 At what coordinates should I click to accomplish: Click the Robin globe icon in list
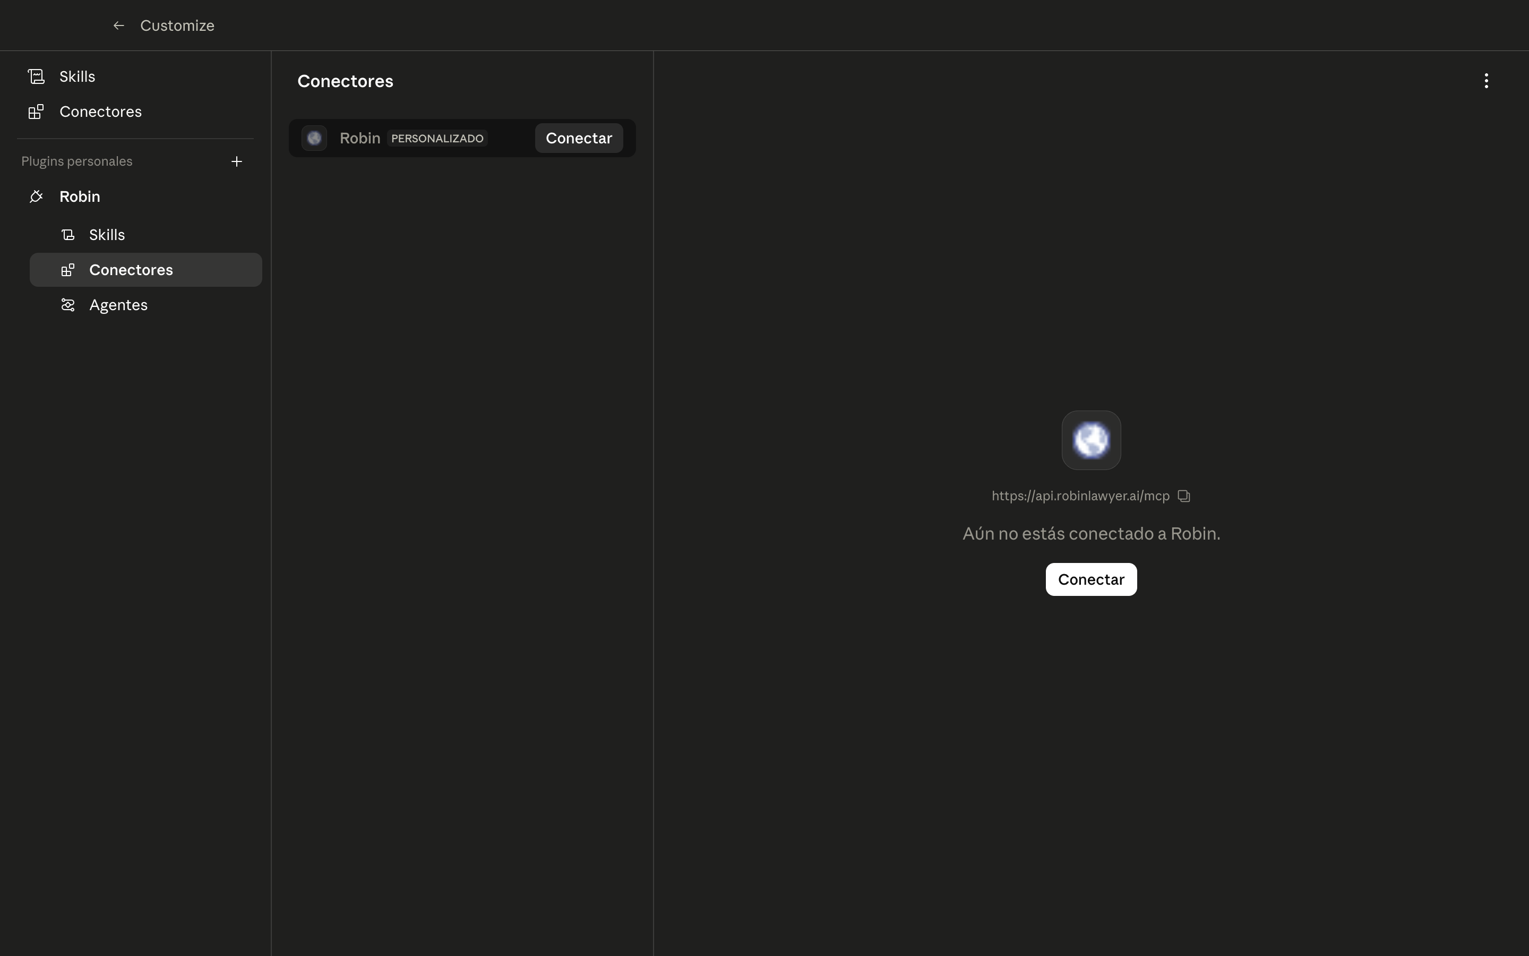(314, 139)
